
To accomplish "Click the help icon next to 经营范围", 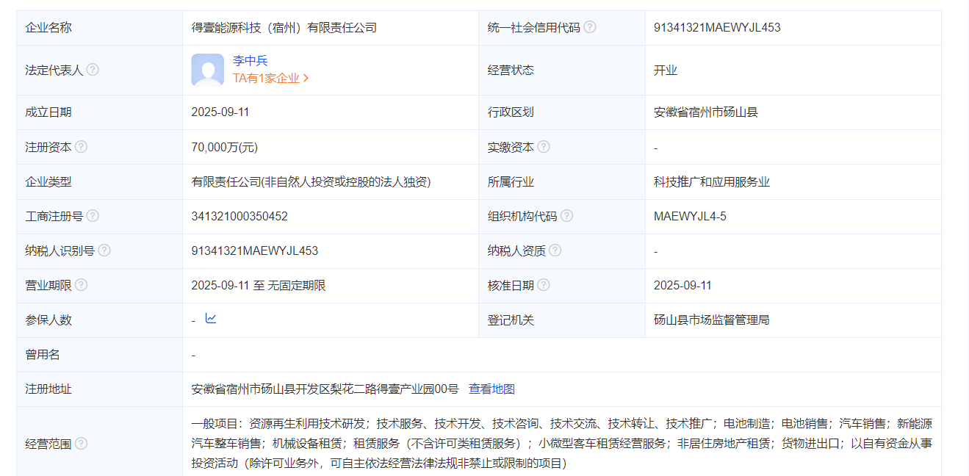I will (80, 442).
